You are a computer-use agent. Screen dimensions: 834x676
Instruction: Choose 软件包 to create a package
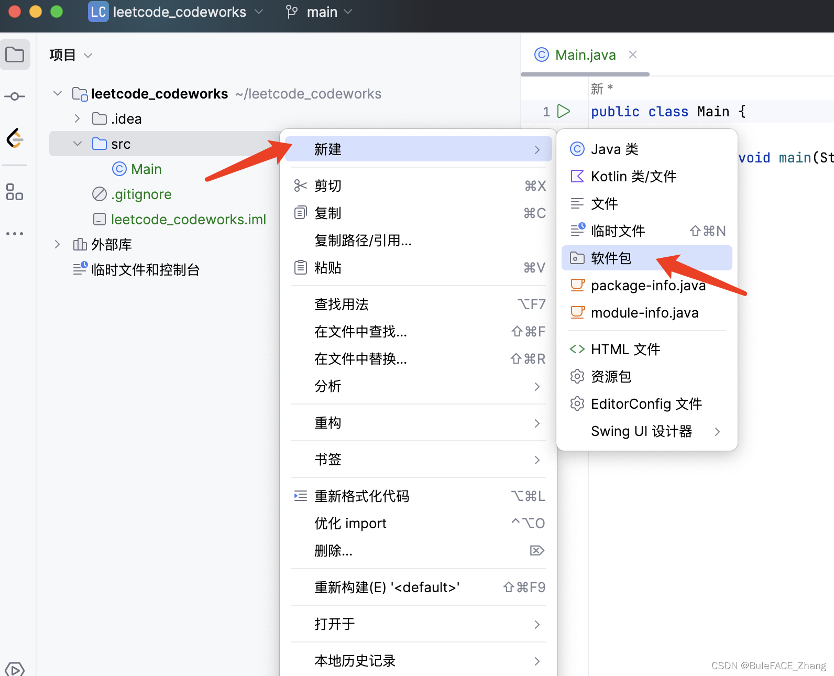(646, 258)
